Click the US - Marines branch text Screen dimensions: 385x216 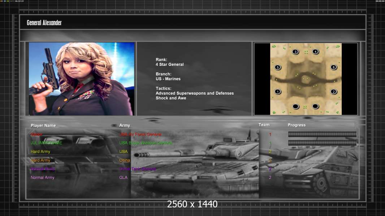point(168,79)
